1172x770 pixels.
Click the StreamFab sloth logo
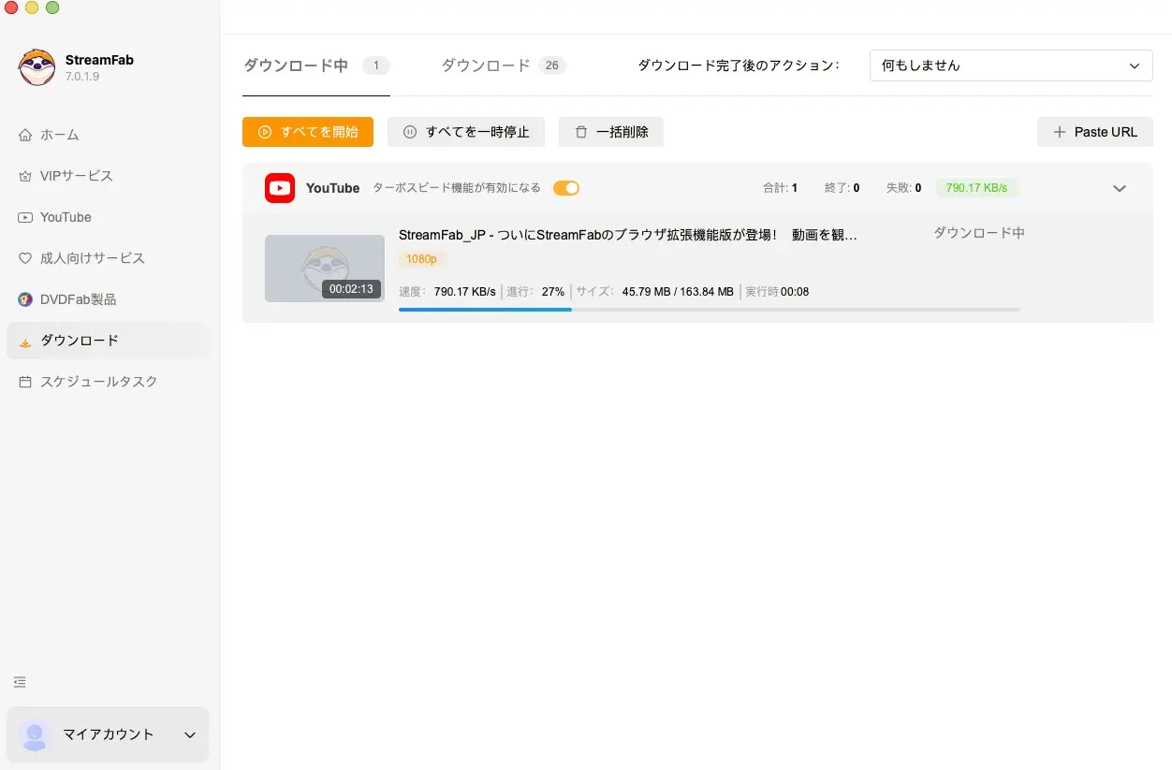[x=37, y=67]
